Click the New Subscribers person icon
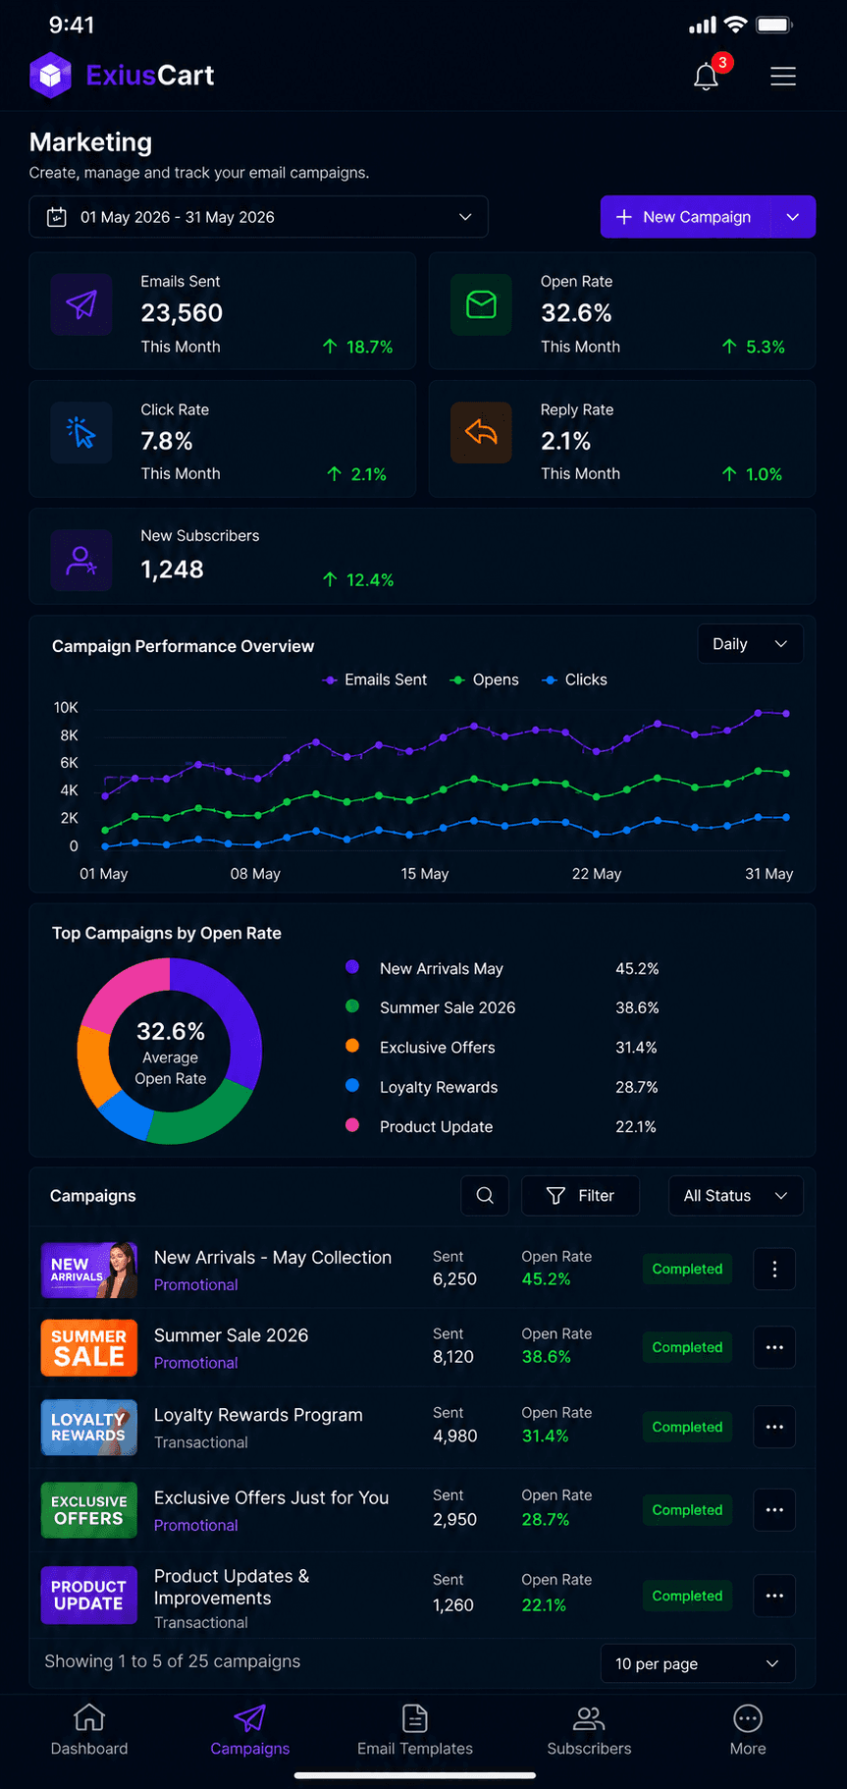This screenshot has width=847, height=1789. tap(81, 560)
